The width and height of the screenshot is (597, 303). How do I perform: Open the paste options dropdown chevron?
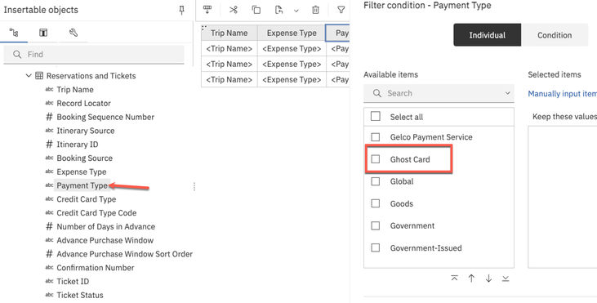pyautogui.click(x=296, y=11)
